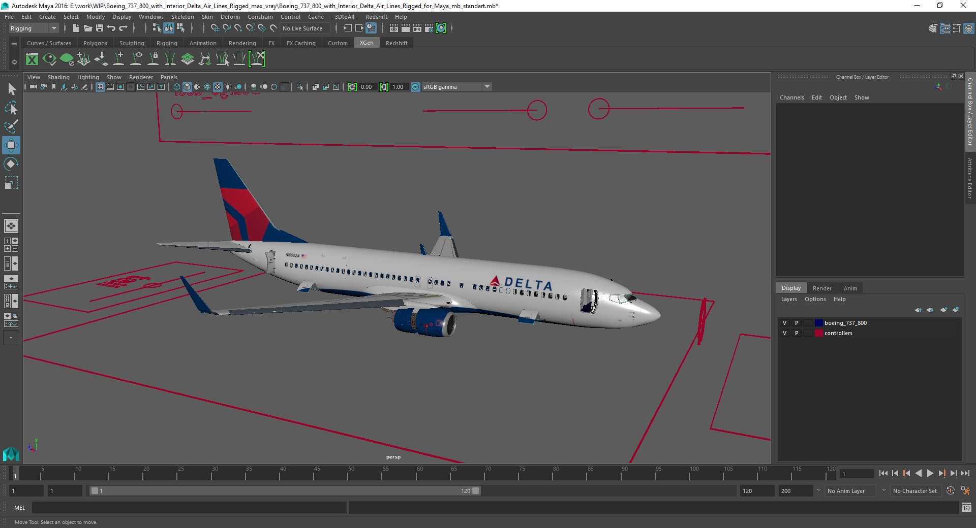Redo the last action
The image size is (976, 528).
[123, 28]
